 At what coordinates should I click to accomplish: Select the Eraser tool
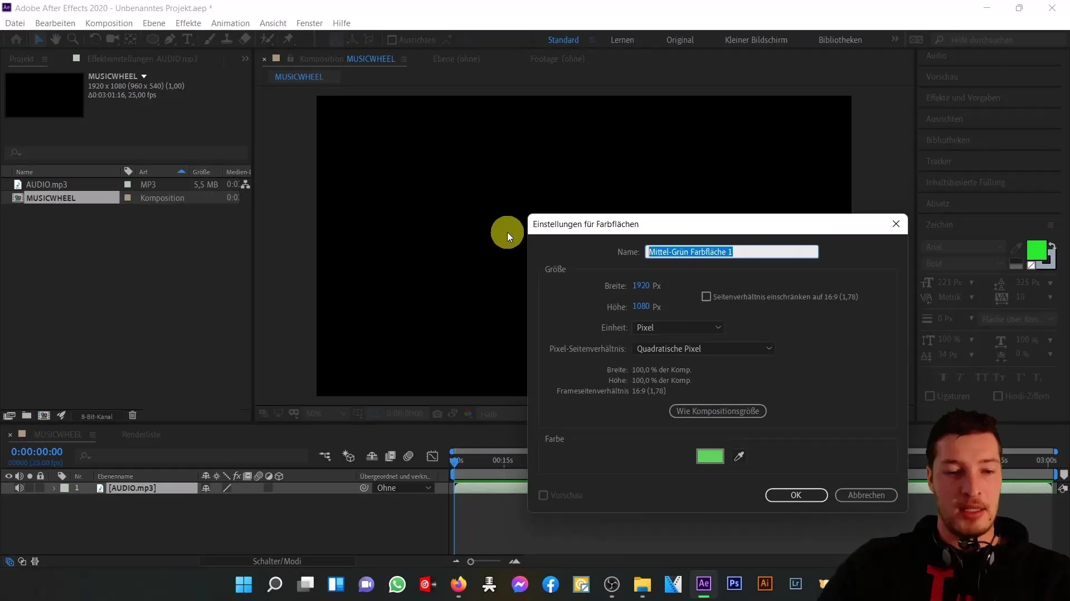(x=245, y=40)
